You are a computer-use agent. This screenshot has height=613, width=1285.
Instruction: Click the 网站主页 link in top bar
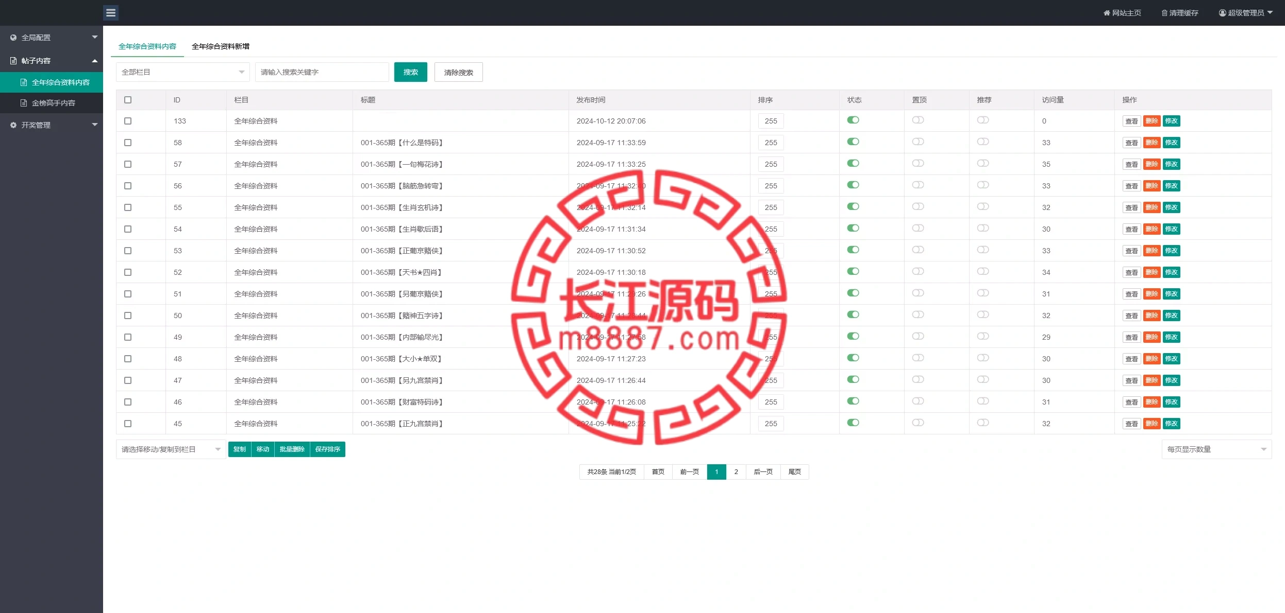[x=1122, y=13]
